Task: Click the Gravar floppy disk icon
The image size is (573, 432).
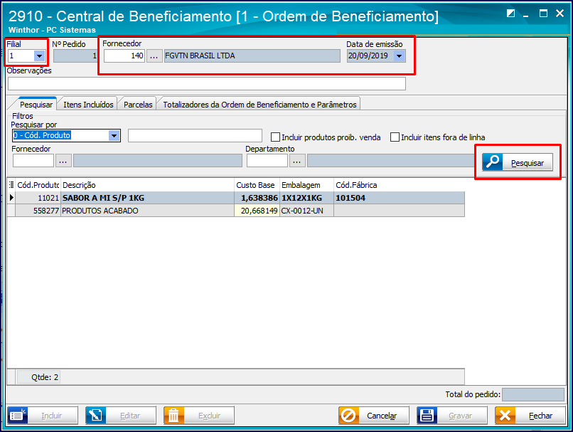Action: [x=427, y=416]
